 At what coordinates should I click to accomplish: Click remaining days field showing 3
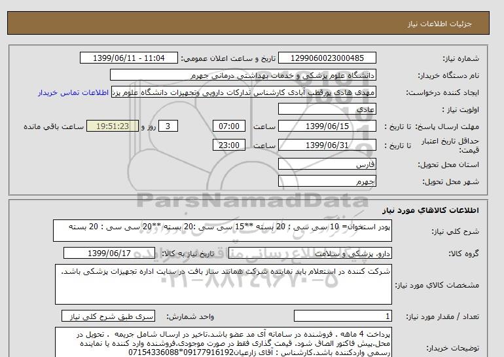click(168, 126)
